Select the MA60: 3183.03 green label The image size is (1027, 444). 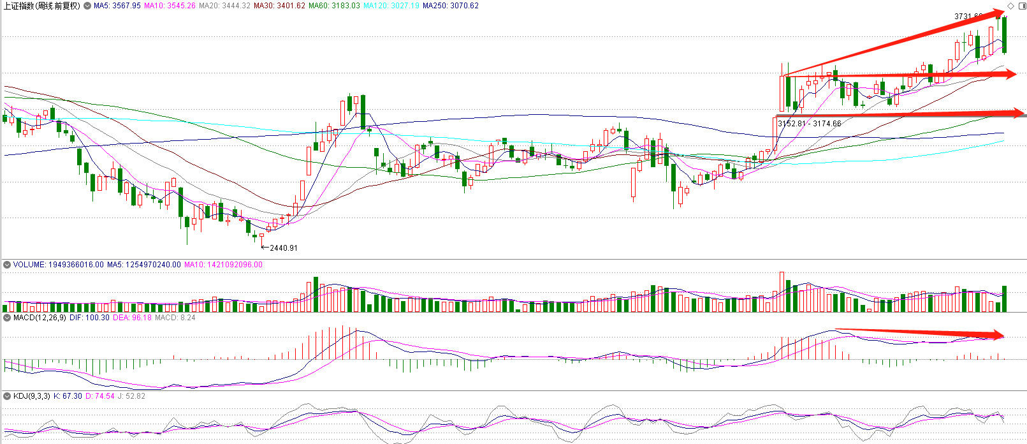[334, 6]
